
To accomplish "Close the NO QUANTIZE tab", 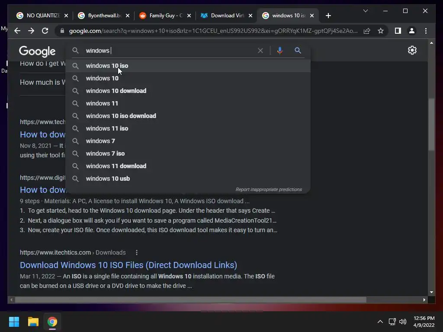I will point(66,16).
